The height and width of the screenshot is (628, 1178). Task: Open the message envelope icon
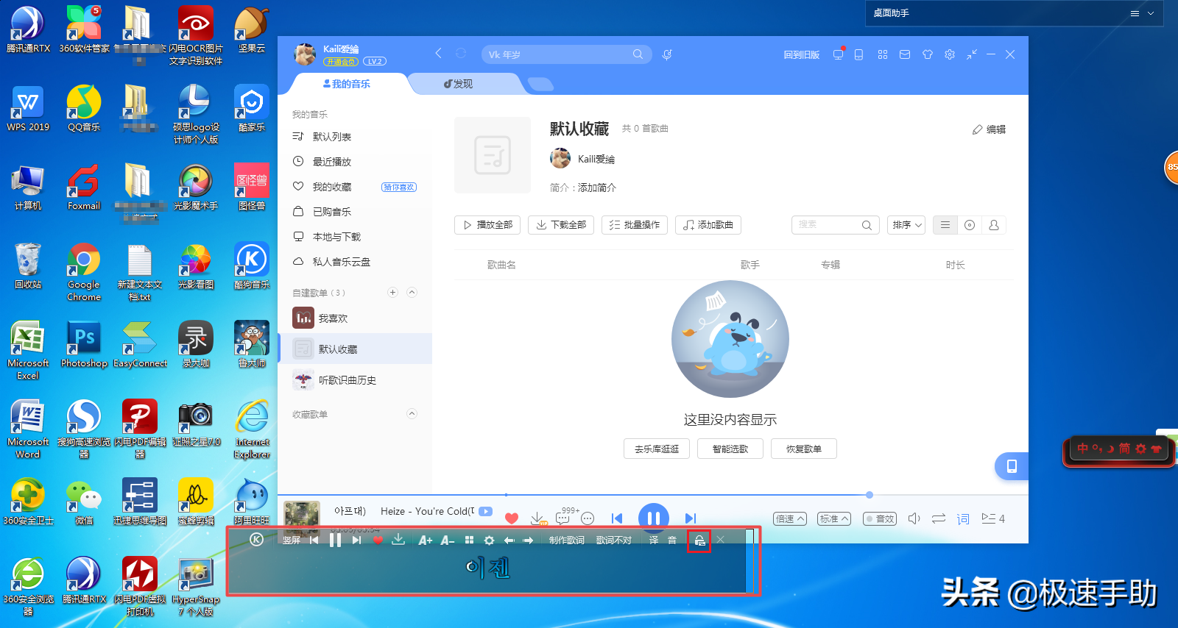(x=905, y=54)
